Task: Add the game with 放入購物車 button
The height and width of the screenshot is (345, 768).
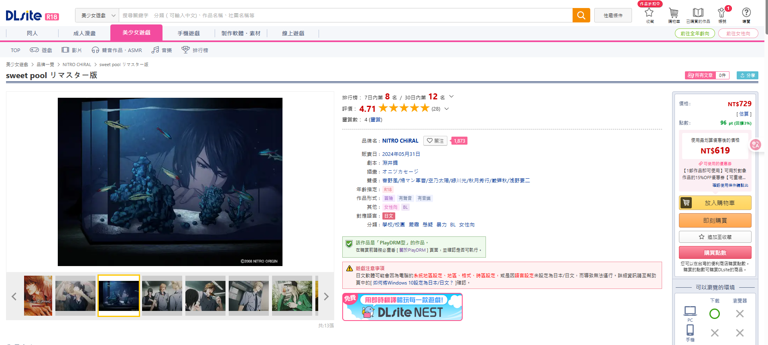Action: click(715, 203)
